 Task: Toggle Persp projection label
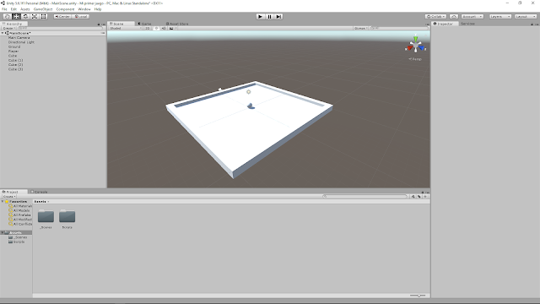tap(415, 59)
